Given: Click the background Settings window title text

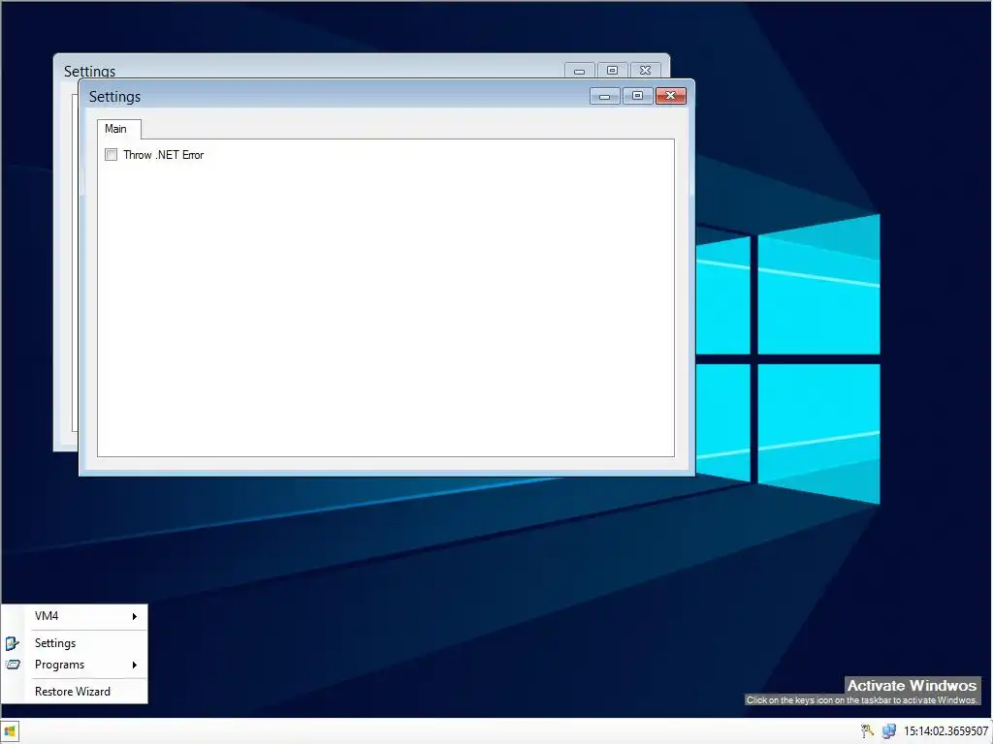Looking at the screenshot, I should (x=89, y=71).
